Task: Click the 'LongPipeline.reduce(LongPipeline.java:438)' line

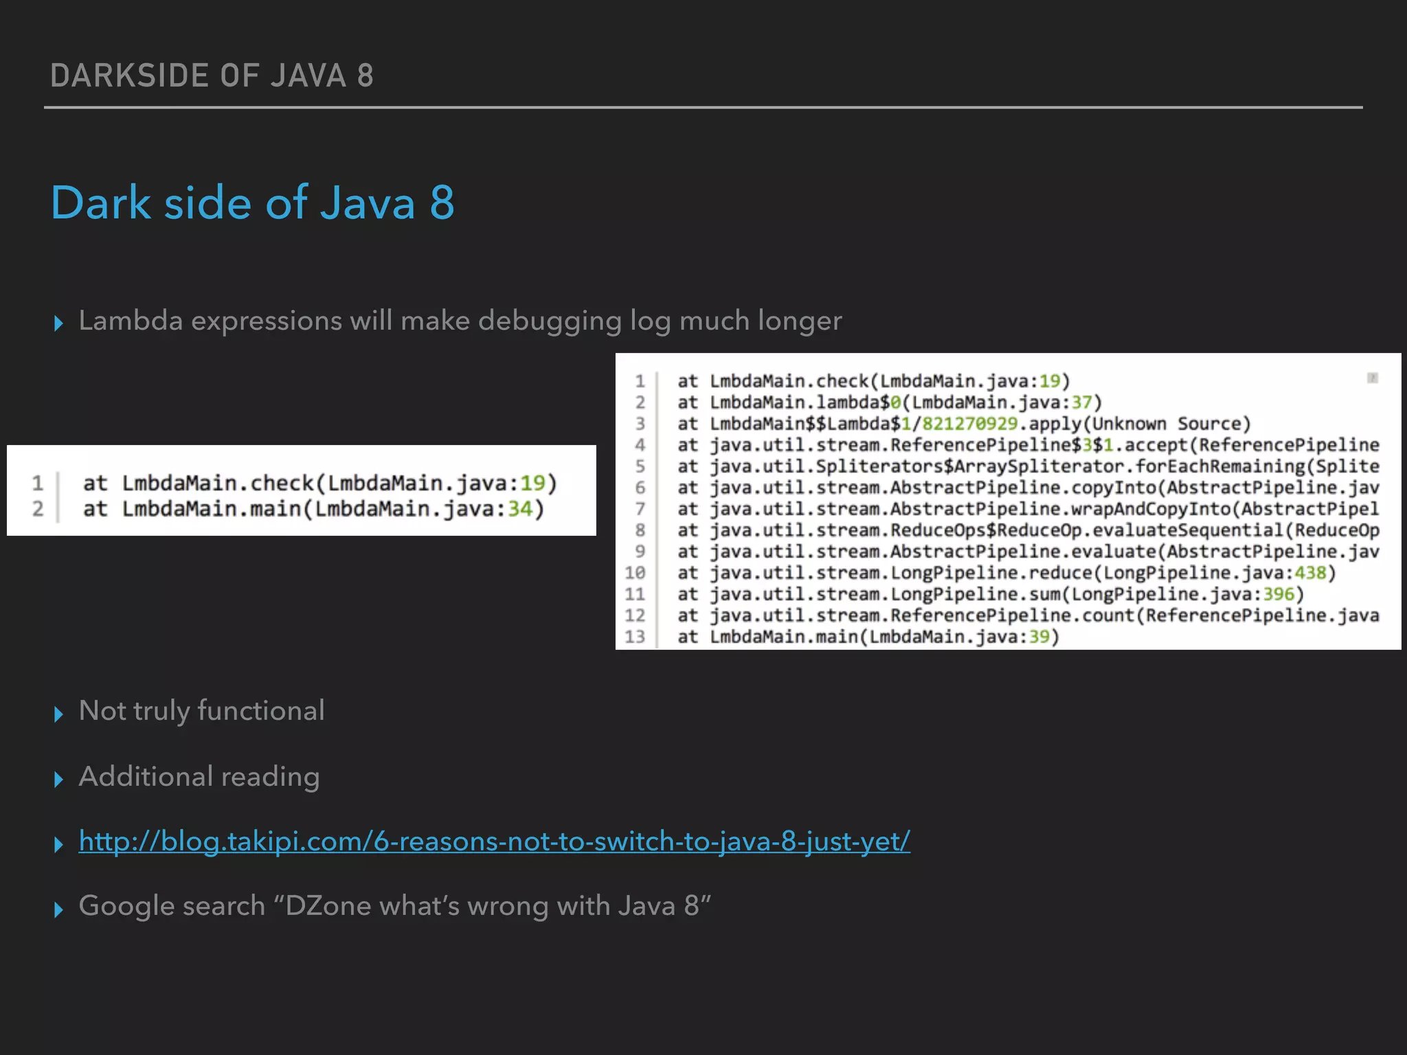Action: tap(1007, 573)
